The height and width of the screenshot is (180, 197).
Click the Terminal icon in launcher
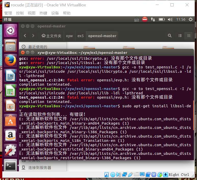[x=10, y=165]
